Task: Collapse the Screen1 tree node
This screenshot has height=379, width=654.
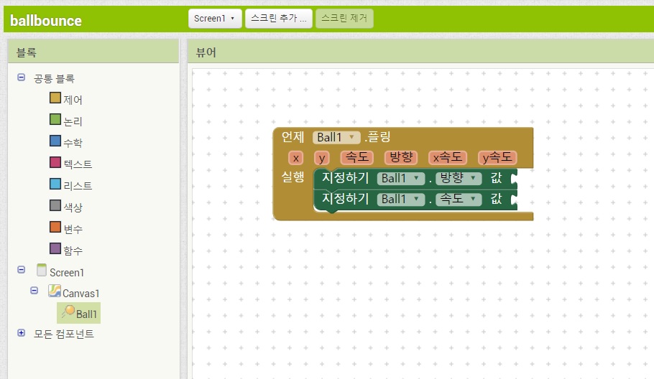Action: 22,269
